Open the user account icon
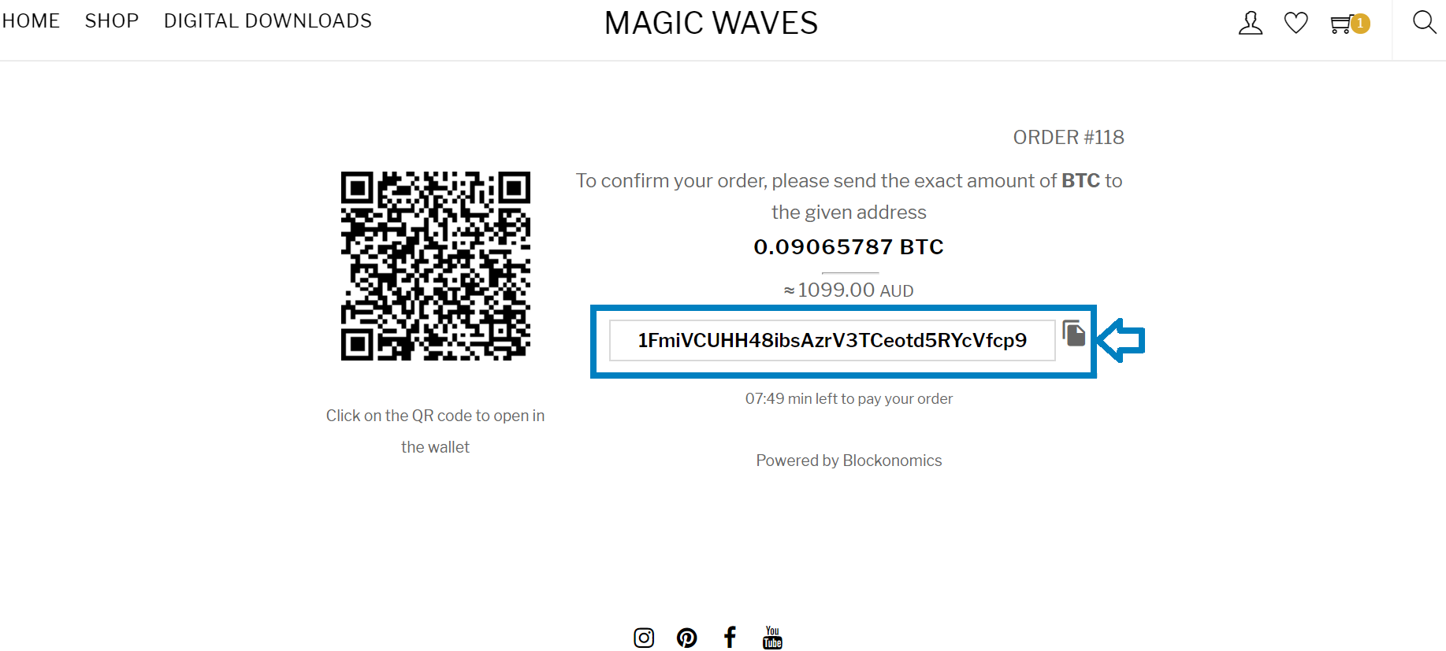This screenshot has height=651, width=1446. coord(1251,23)
